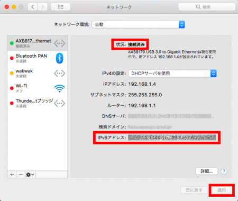Viewport: 238px width, 201px height.
Task: Click the ethernet arrows icon beside AX8817...thernet
Action: (x=59, y=43)
